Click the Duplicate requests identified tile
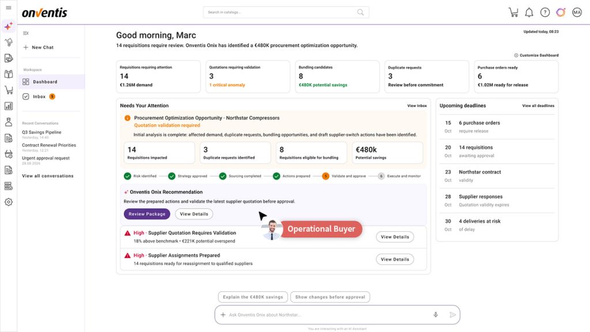 pos(235,153)
